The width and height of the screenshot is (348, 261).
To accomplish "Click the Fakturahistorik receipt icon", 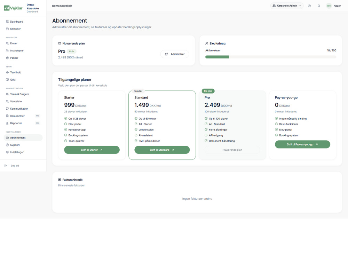I will (60, 180).
